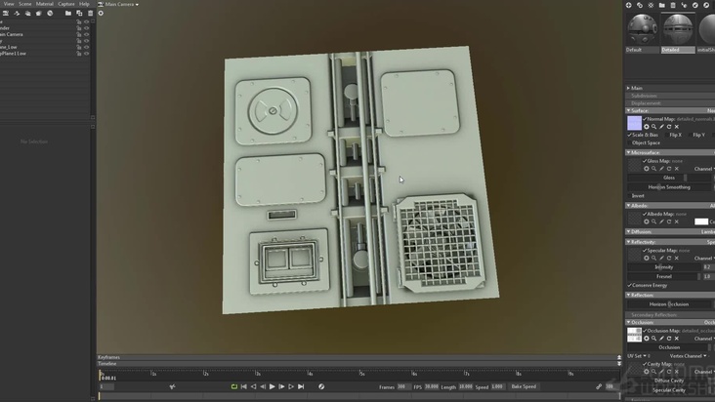Click Normal Map pencil edit icon
This screenshot has width=715, height=402.
[661, 127]
